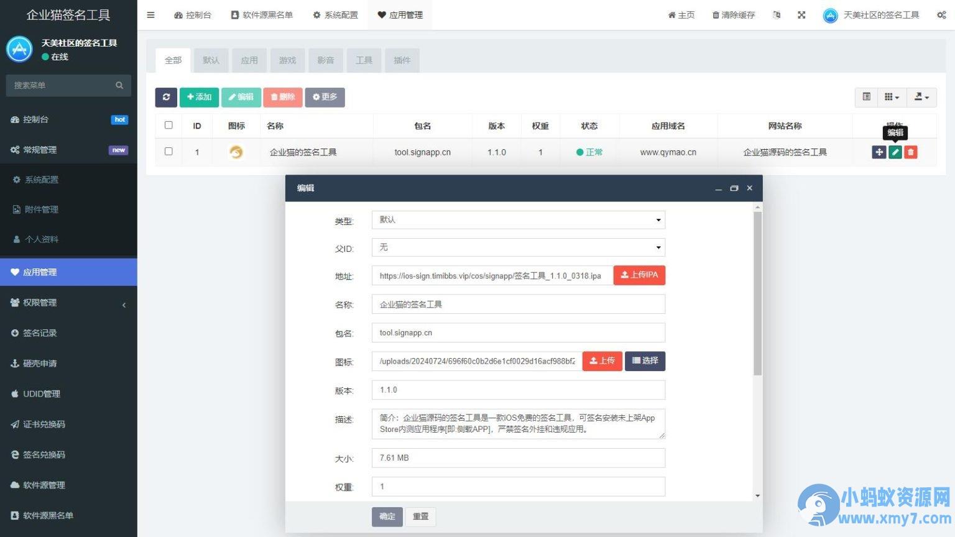This screenshot has height=537, width=955.
Task: Close the edit dialog
Action: tap(750, 188)
